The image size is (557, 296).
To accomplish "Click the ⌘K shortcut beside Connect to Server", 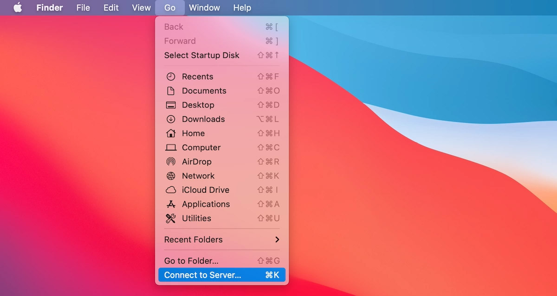I will [x=272, y=275].
